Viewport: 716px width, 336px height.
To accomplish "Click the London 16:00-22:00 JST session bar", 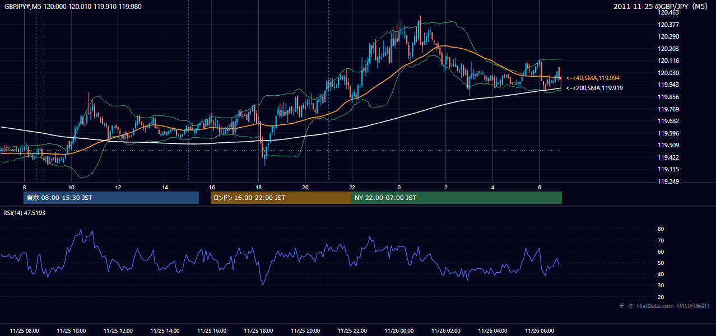I will [281, 198].
